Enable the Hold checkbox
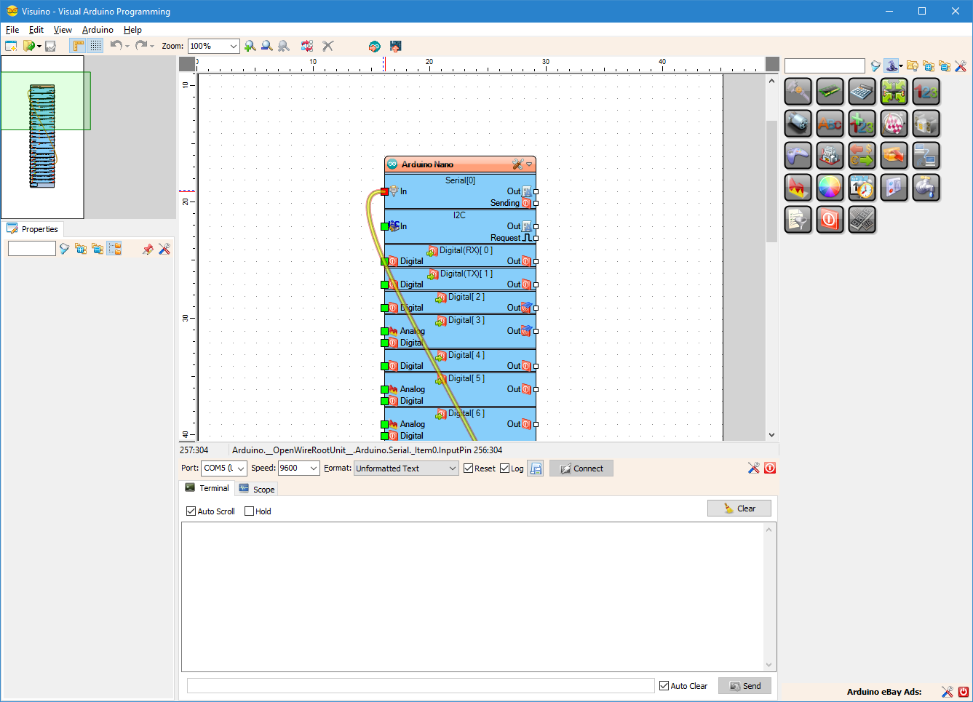973x702 pixels. click(x=250, y=511)
